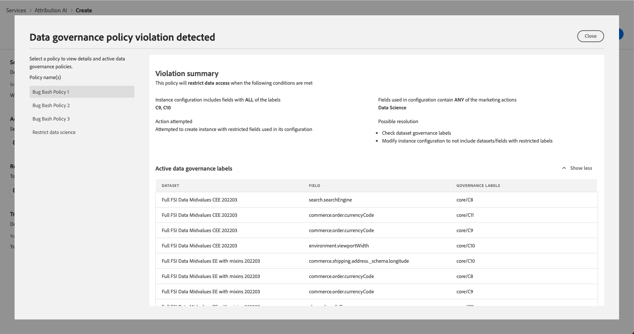
Task: Click the core/C8 label in mixins row
Action: (465, 277)
